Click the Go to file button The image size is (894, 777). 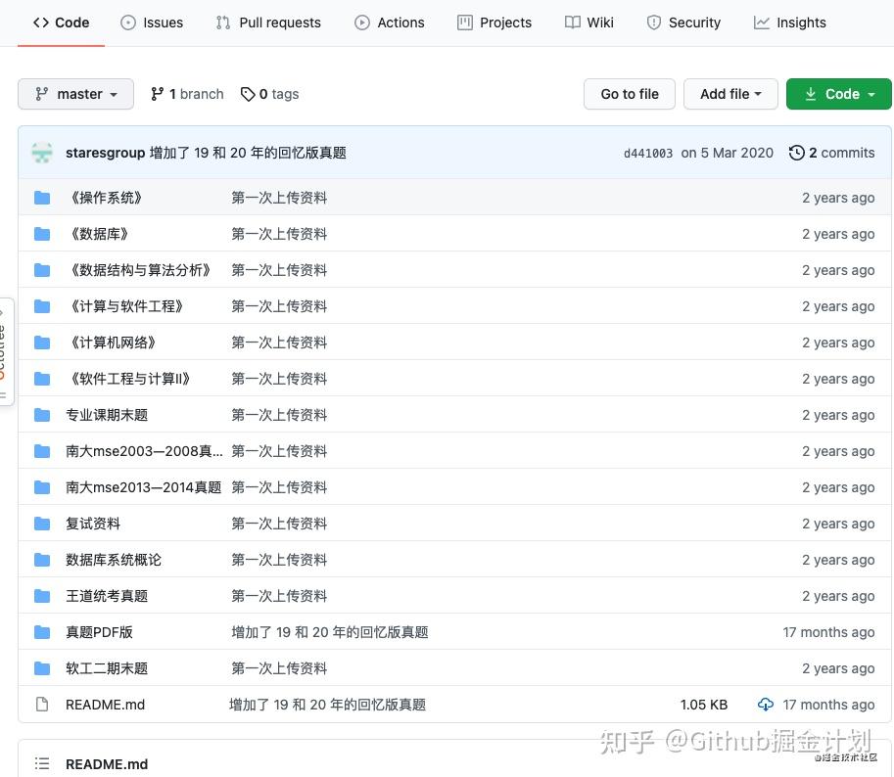629,93
